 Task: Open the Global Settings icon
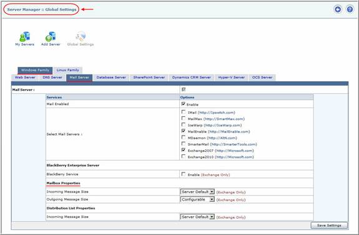81,39
